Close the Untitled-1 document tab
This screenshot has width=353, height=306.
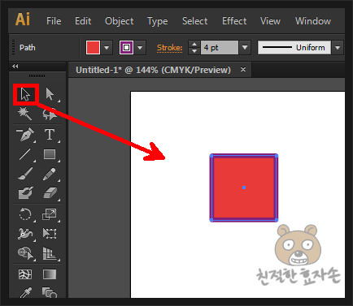click(243, 70)
